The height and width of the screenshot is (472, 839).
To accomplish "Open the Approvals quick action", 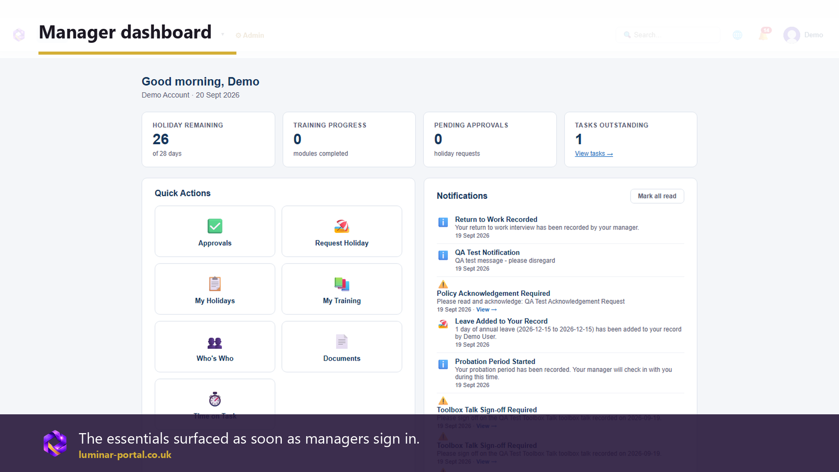I will pyautogui.click(x=215, y=231).
